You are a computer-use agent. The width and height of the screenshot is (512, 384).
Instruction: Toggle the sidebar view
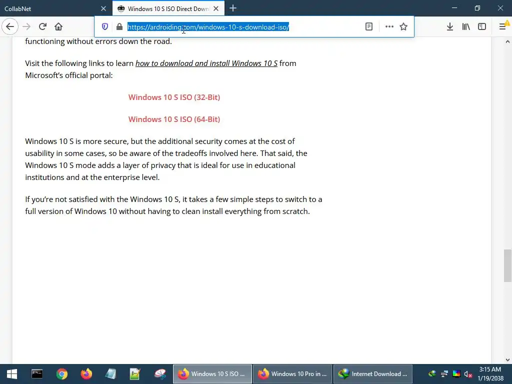point(482,27)
